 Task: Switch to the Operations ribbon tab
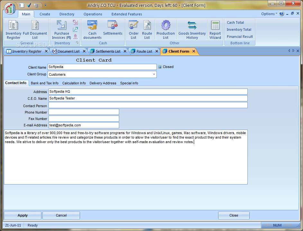click(93, 14)
